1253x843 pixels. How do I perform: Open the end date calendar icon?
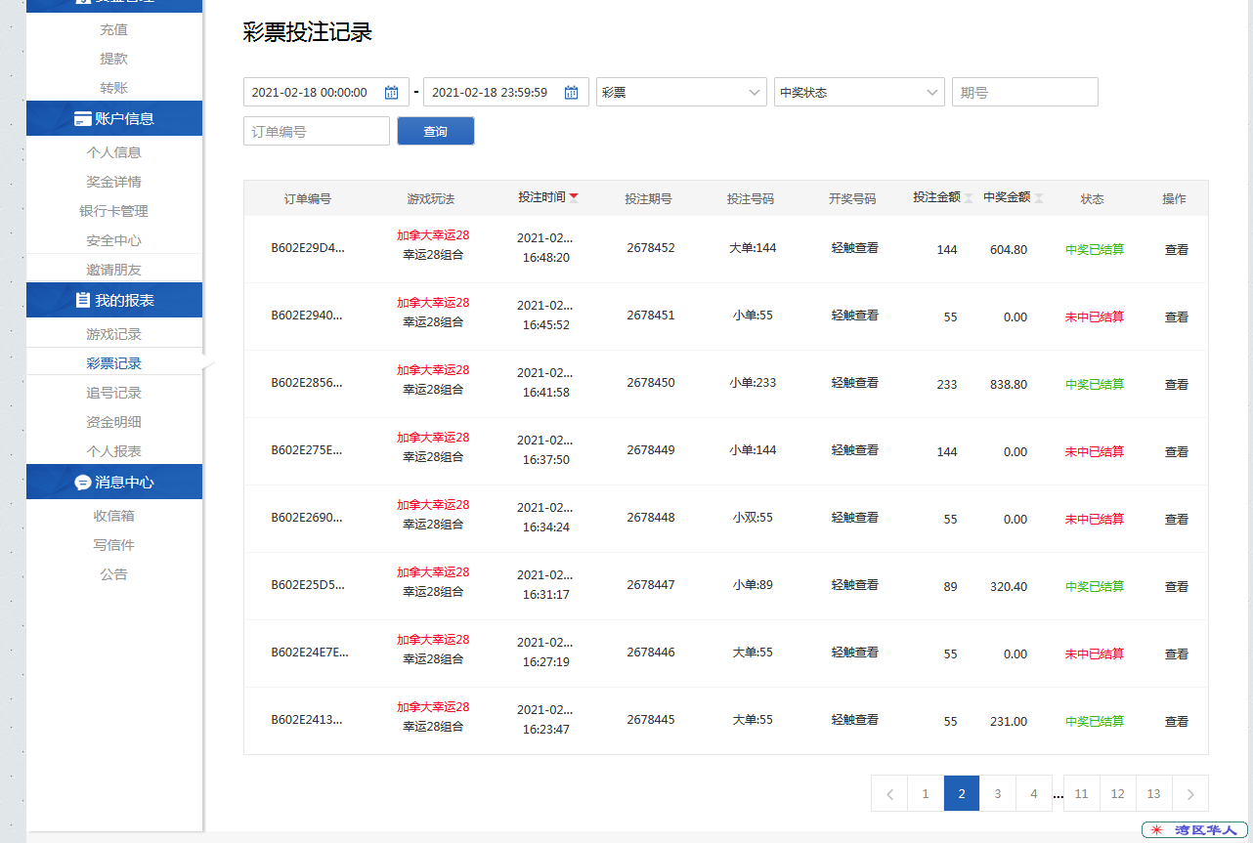tap(571, 93)
